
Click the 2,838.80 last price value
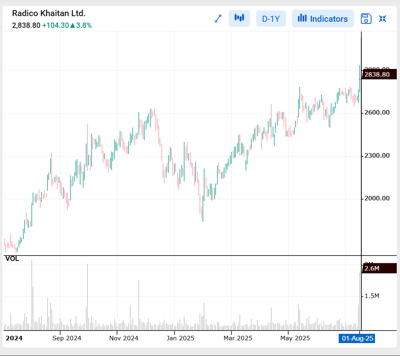[26, 25]
